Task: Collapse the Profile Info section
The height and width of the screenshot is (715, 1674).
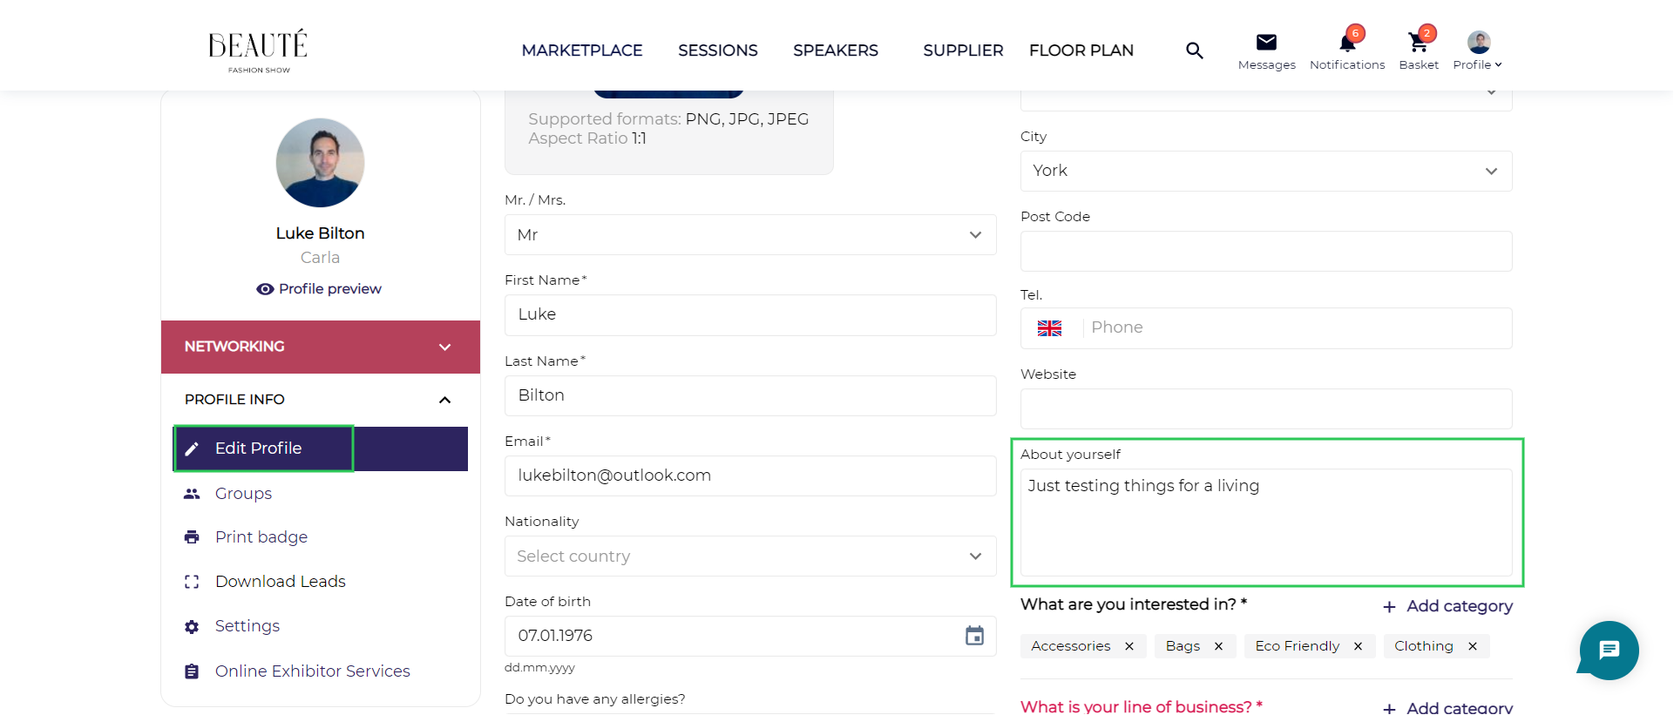Action: 444,400
